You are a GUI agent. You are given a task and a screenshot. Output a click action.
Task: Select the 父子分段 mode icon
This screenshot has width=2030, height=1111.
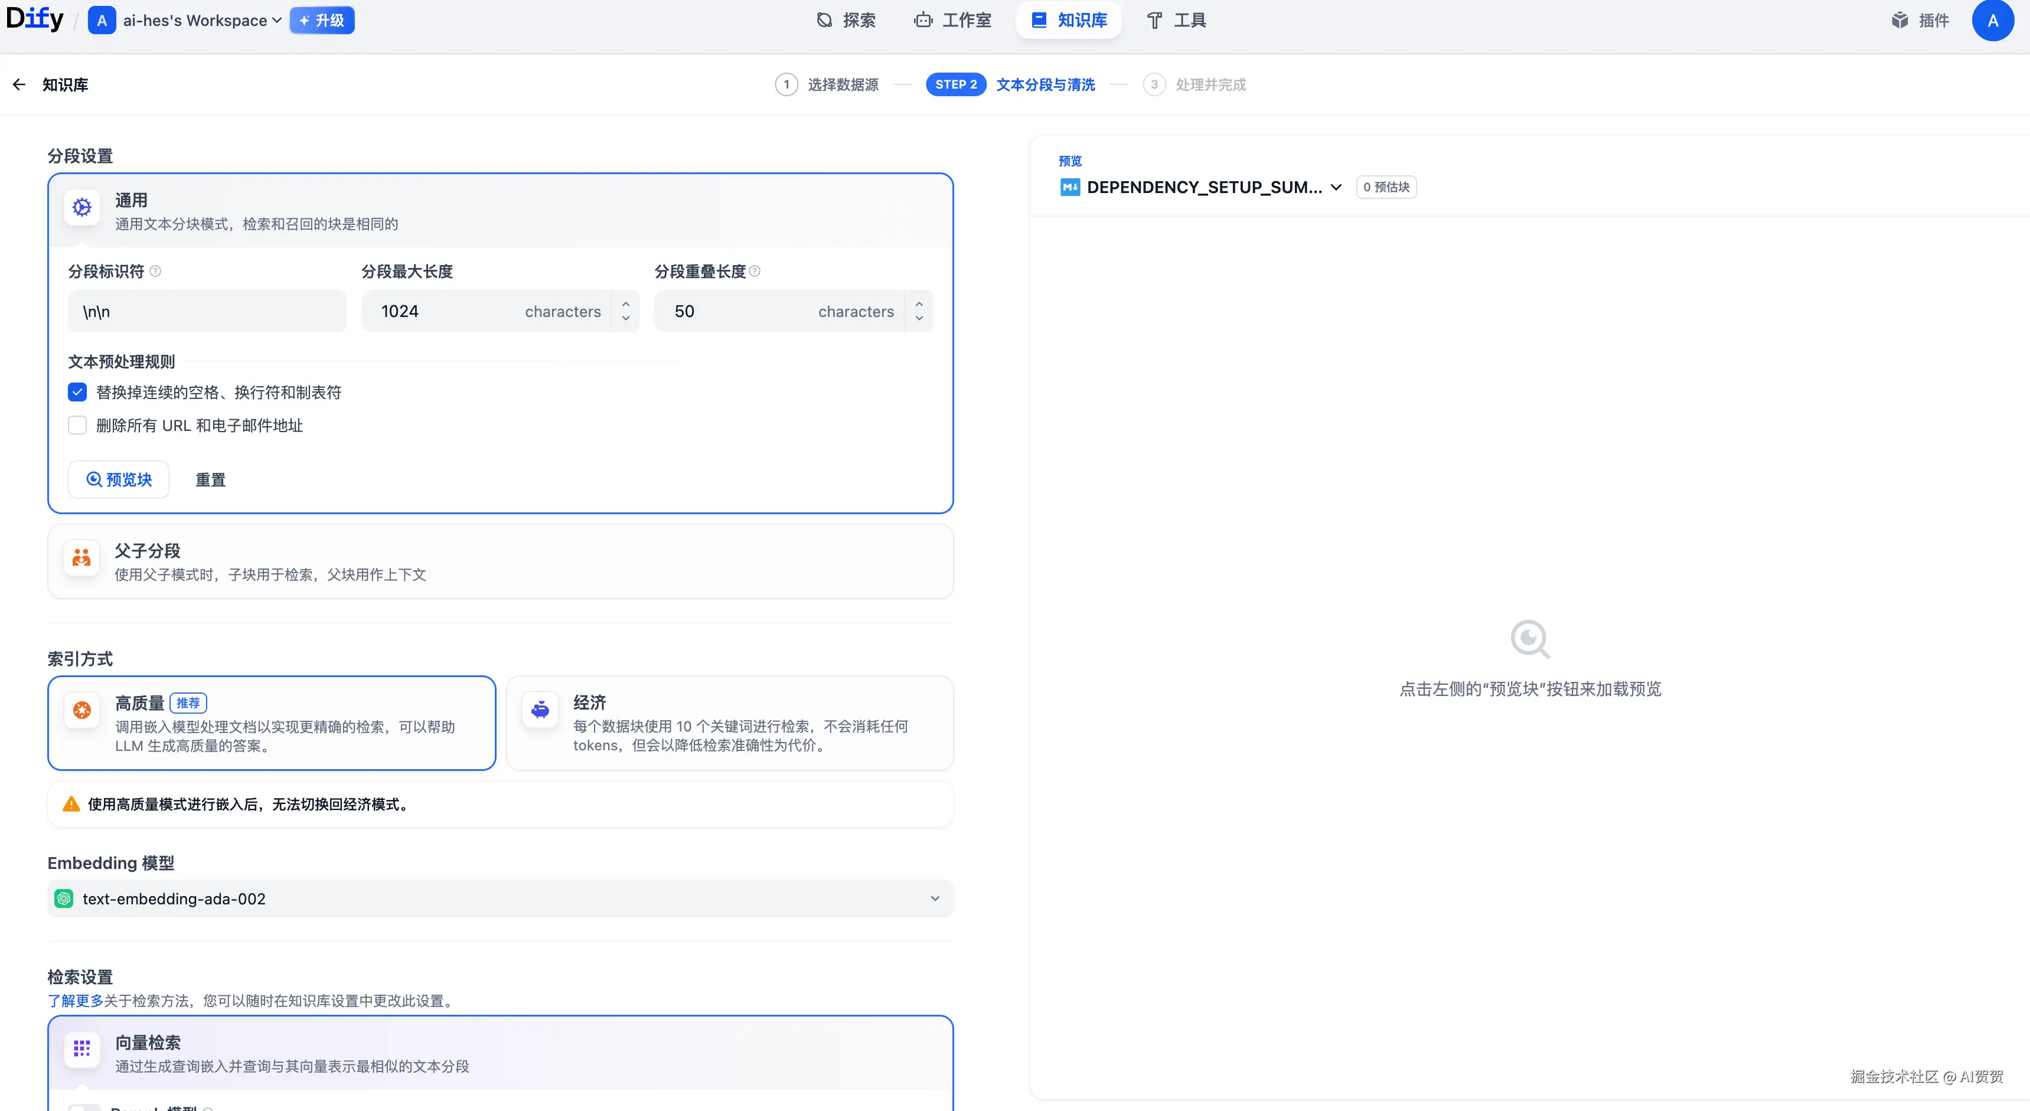[x=82, y=558]
